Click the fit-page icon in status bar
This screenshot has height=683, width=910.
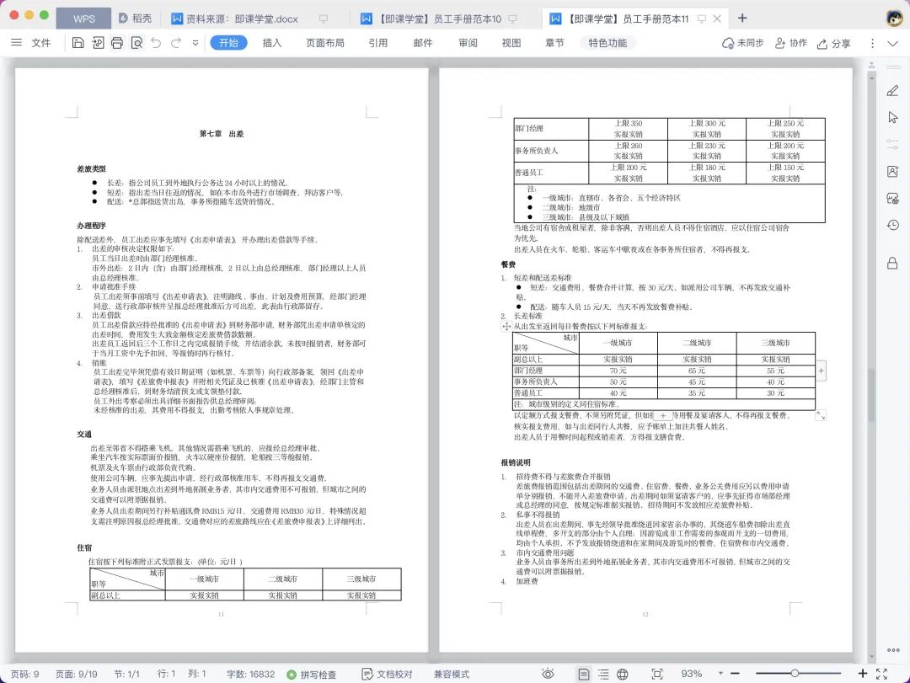[x=657, y=674]
